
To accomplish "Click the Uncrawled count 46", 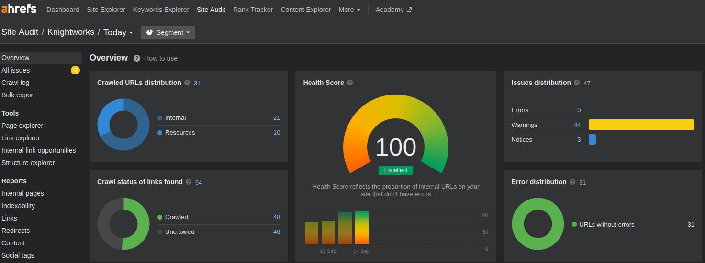I will (277, 232).
